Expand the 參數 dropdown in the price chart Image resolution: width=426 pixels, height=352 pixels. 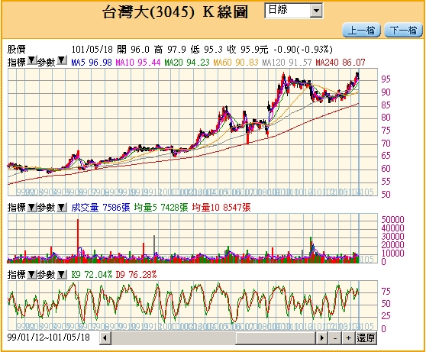(x=62, y=60)
